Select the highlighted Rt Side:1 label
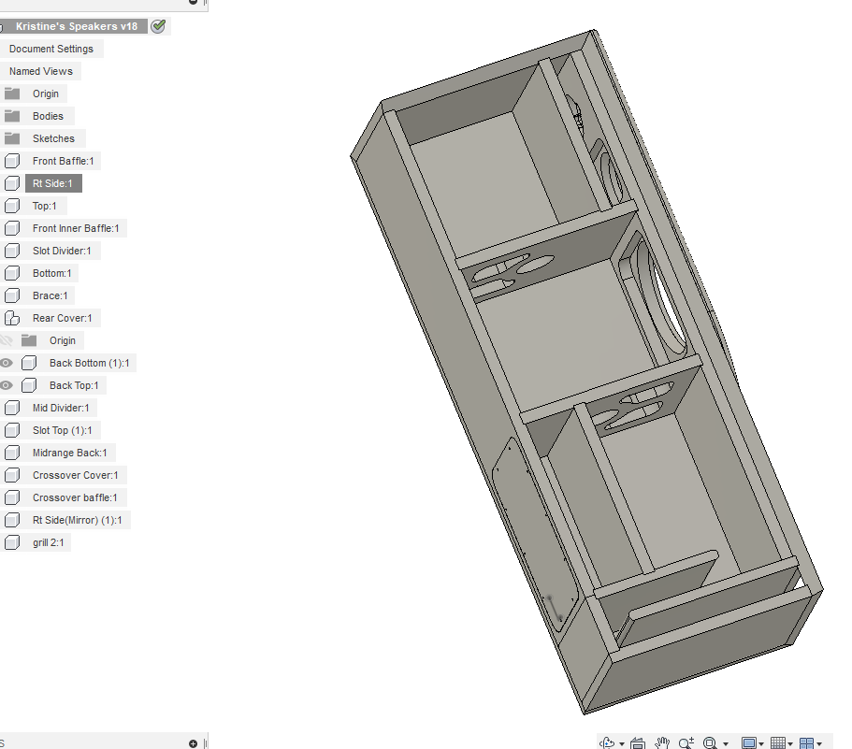Viewport: 852px width, 749px height. point(52,183)
